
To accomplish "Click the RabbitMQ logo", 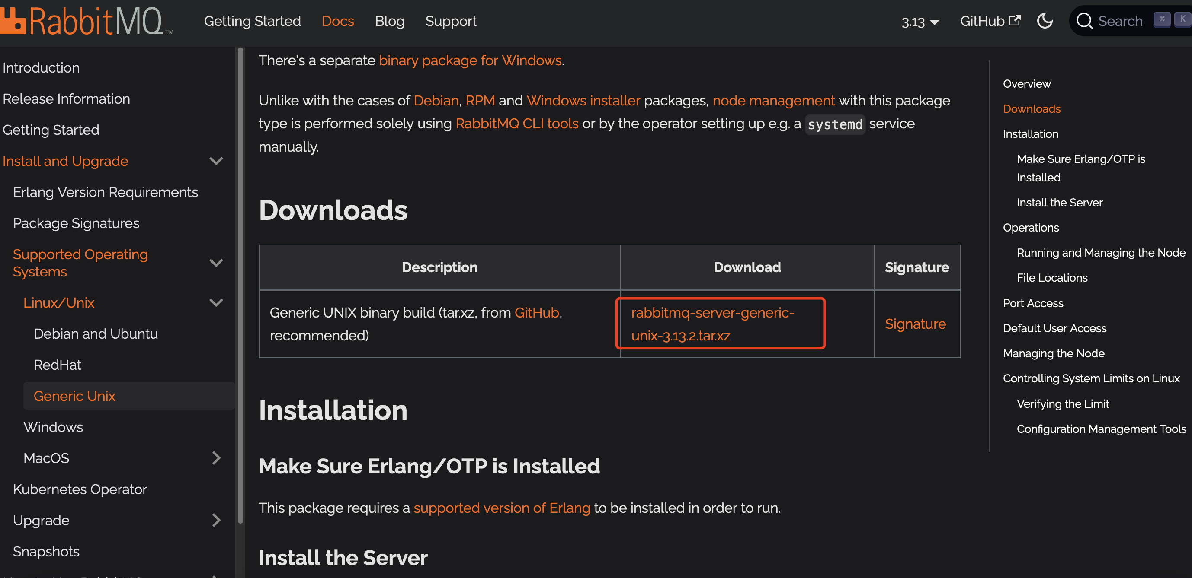I will tap(87, 21).
